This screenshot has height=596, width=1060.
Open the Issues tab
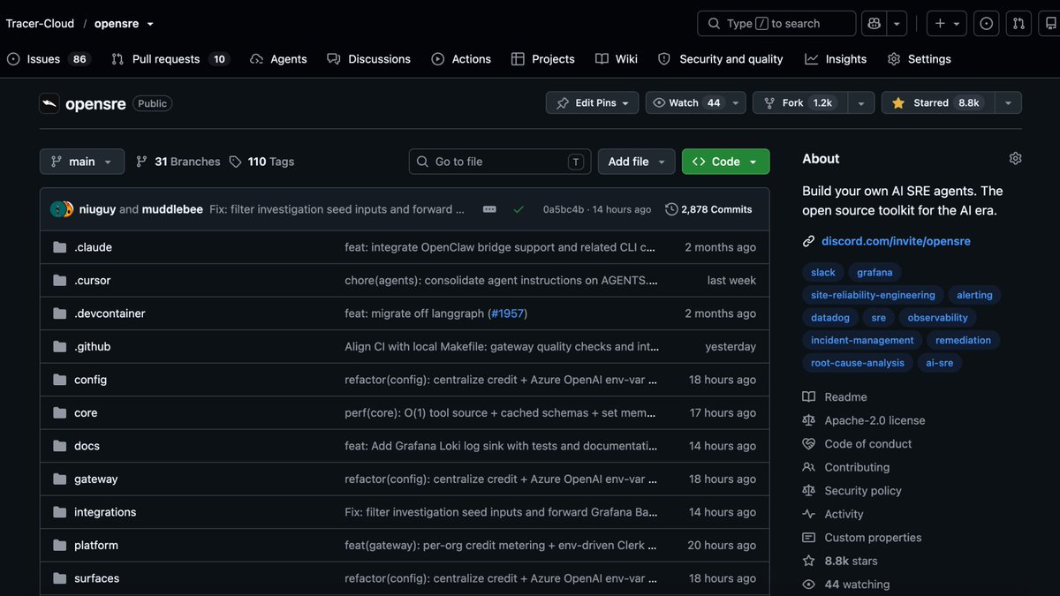pos(49,59)
